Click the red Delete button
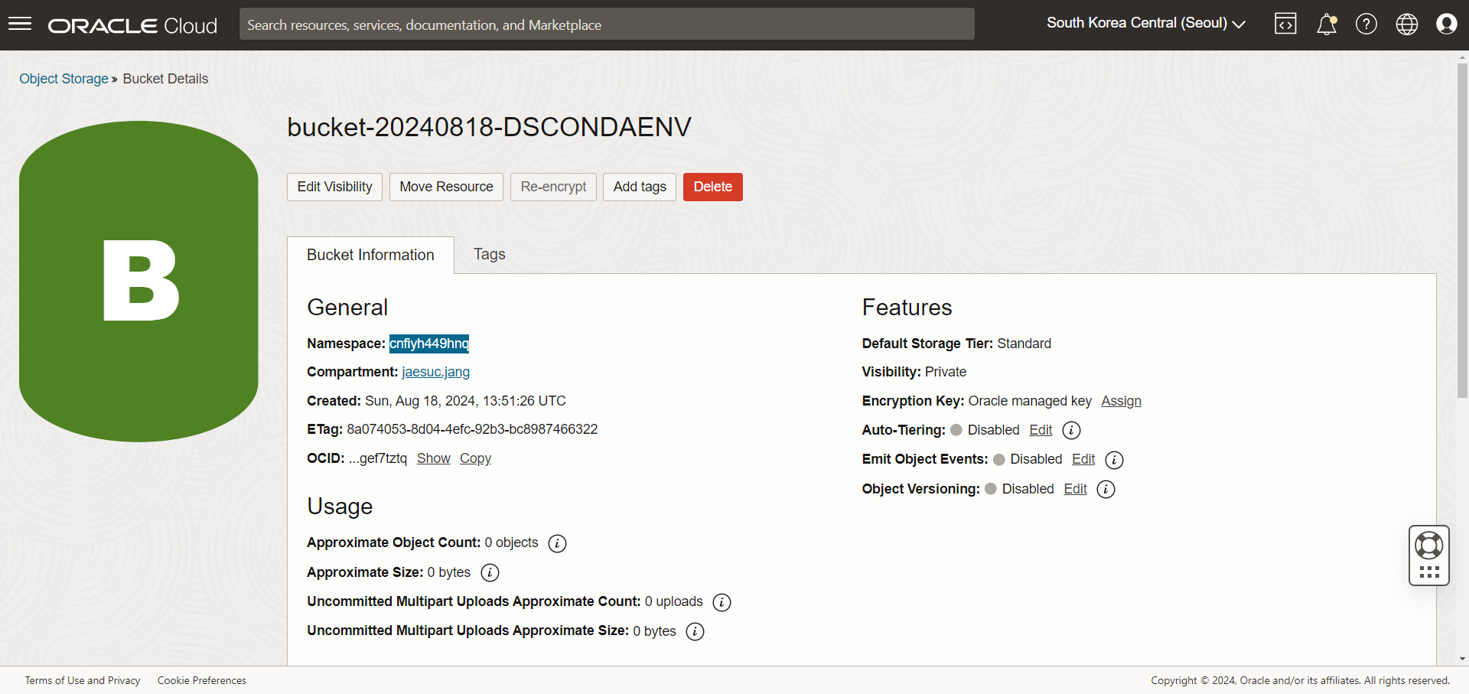This screenshot has width=1469, height=694. click(x=712, y=187)
